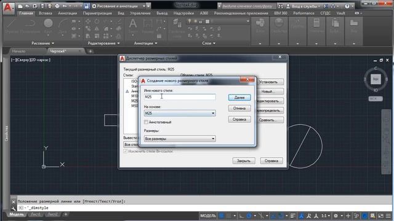This screenshot has height=221, width=394.
Task: Click the new style name input field
Action: coord(180,97)
